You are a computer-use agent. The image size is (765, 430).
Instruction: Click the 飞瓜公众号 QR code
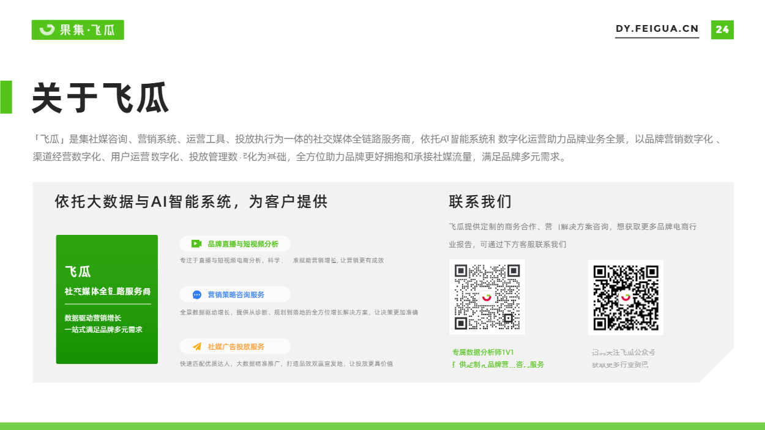[625, 297]
